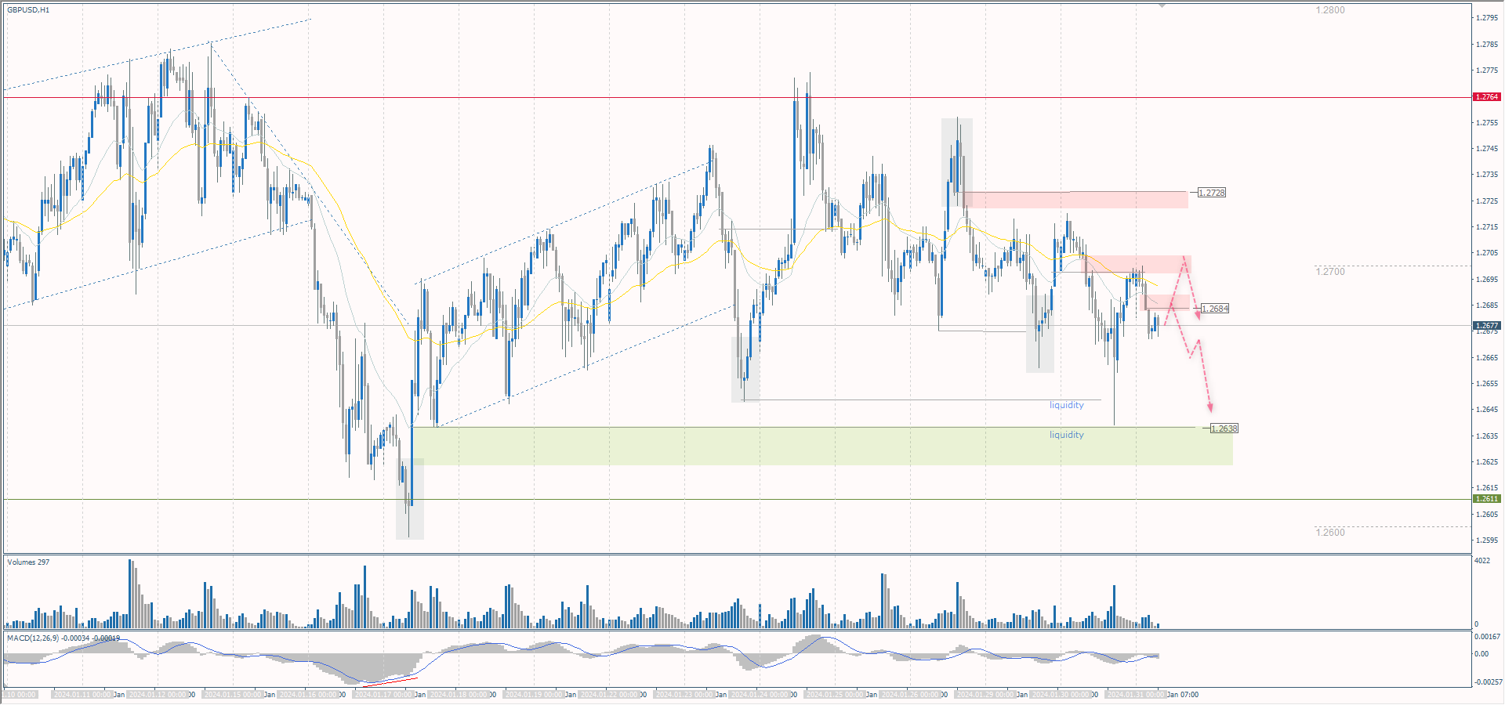1505x705 pixels.
Task: Select the red 1.2764 price axis tag
Action: [1487, 97]
